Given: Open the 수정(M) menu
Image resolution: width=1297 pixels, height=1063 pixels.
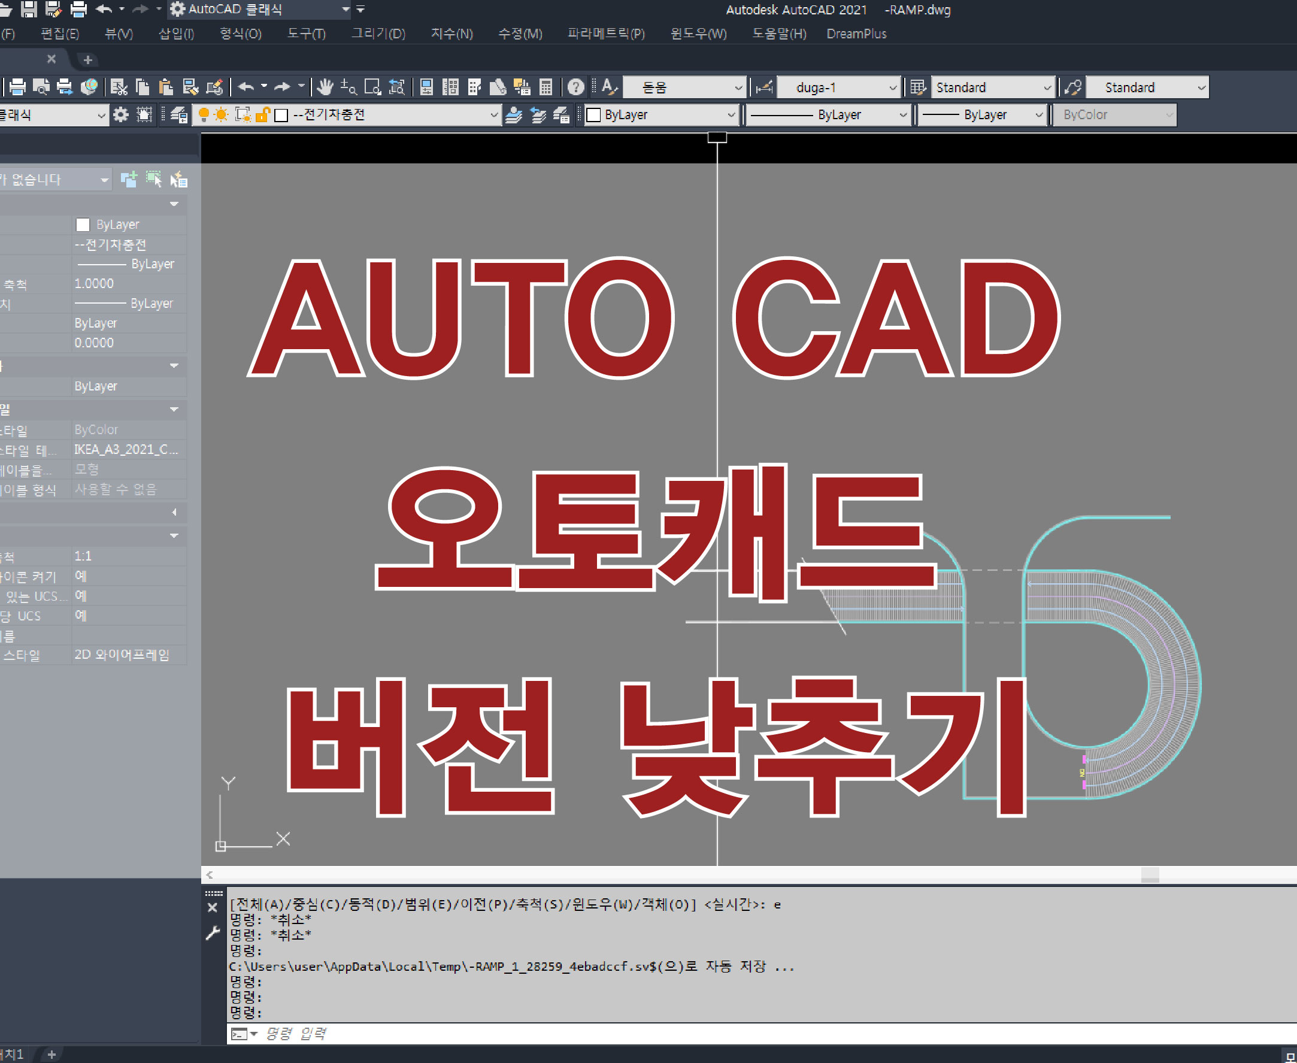Looking at the screenshot, I should point(520,34).
